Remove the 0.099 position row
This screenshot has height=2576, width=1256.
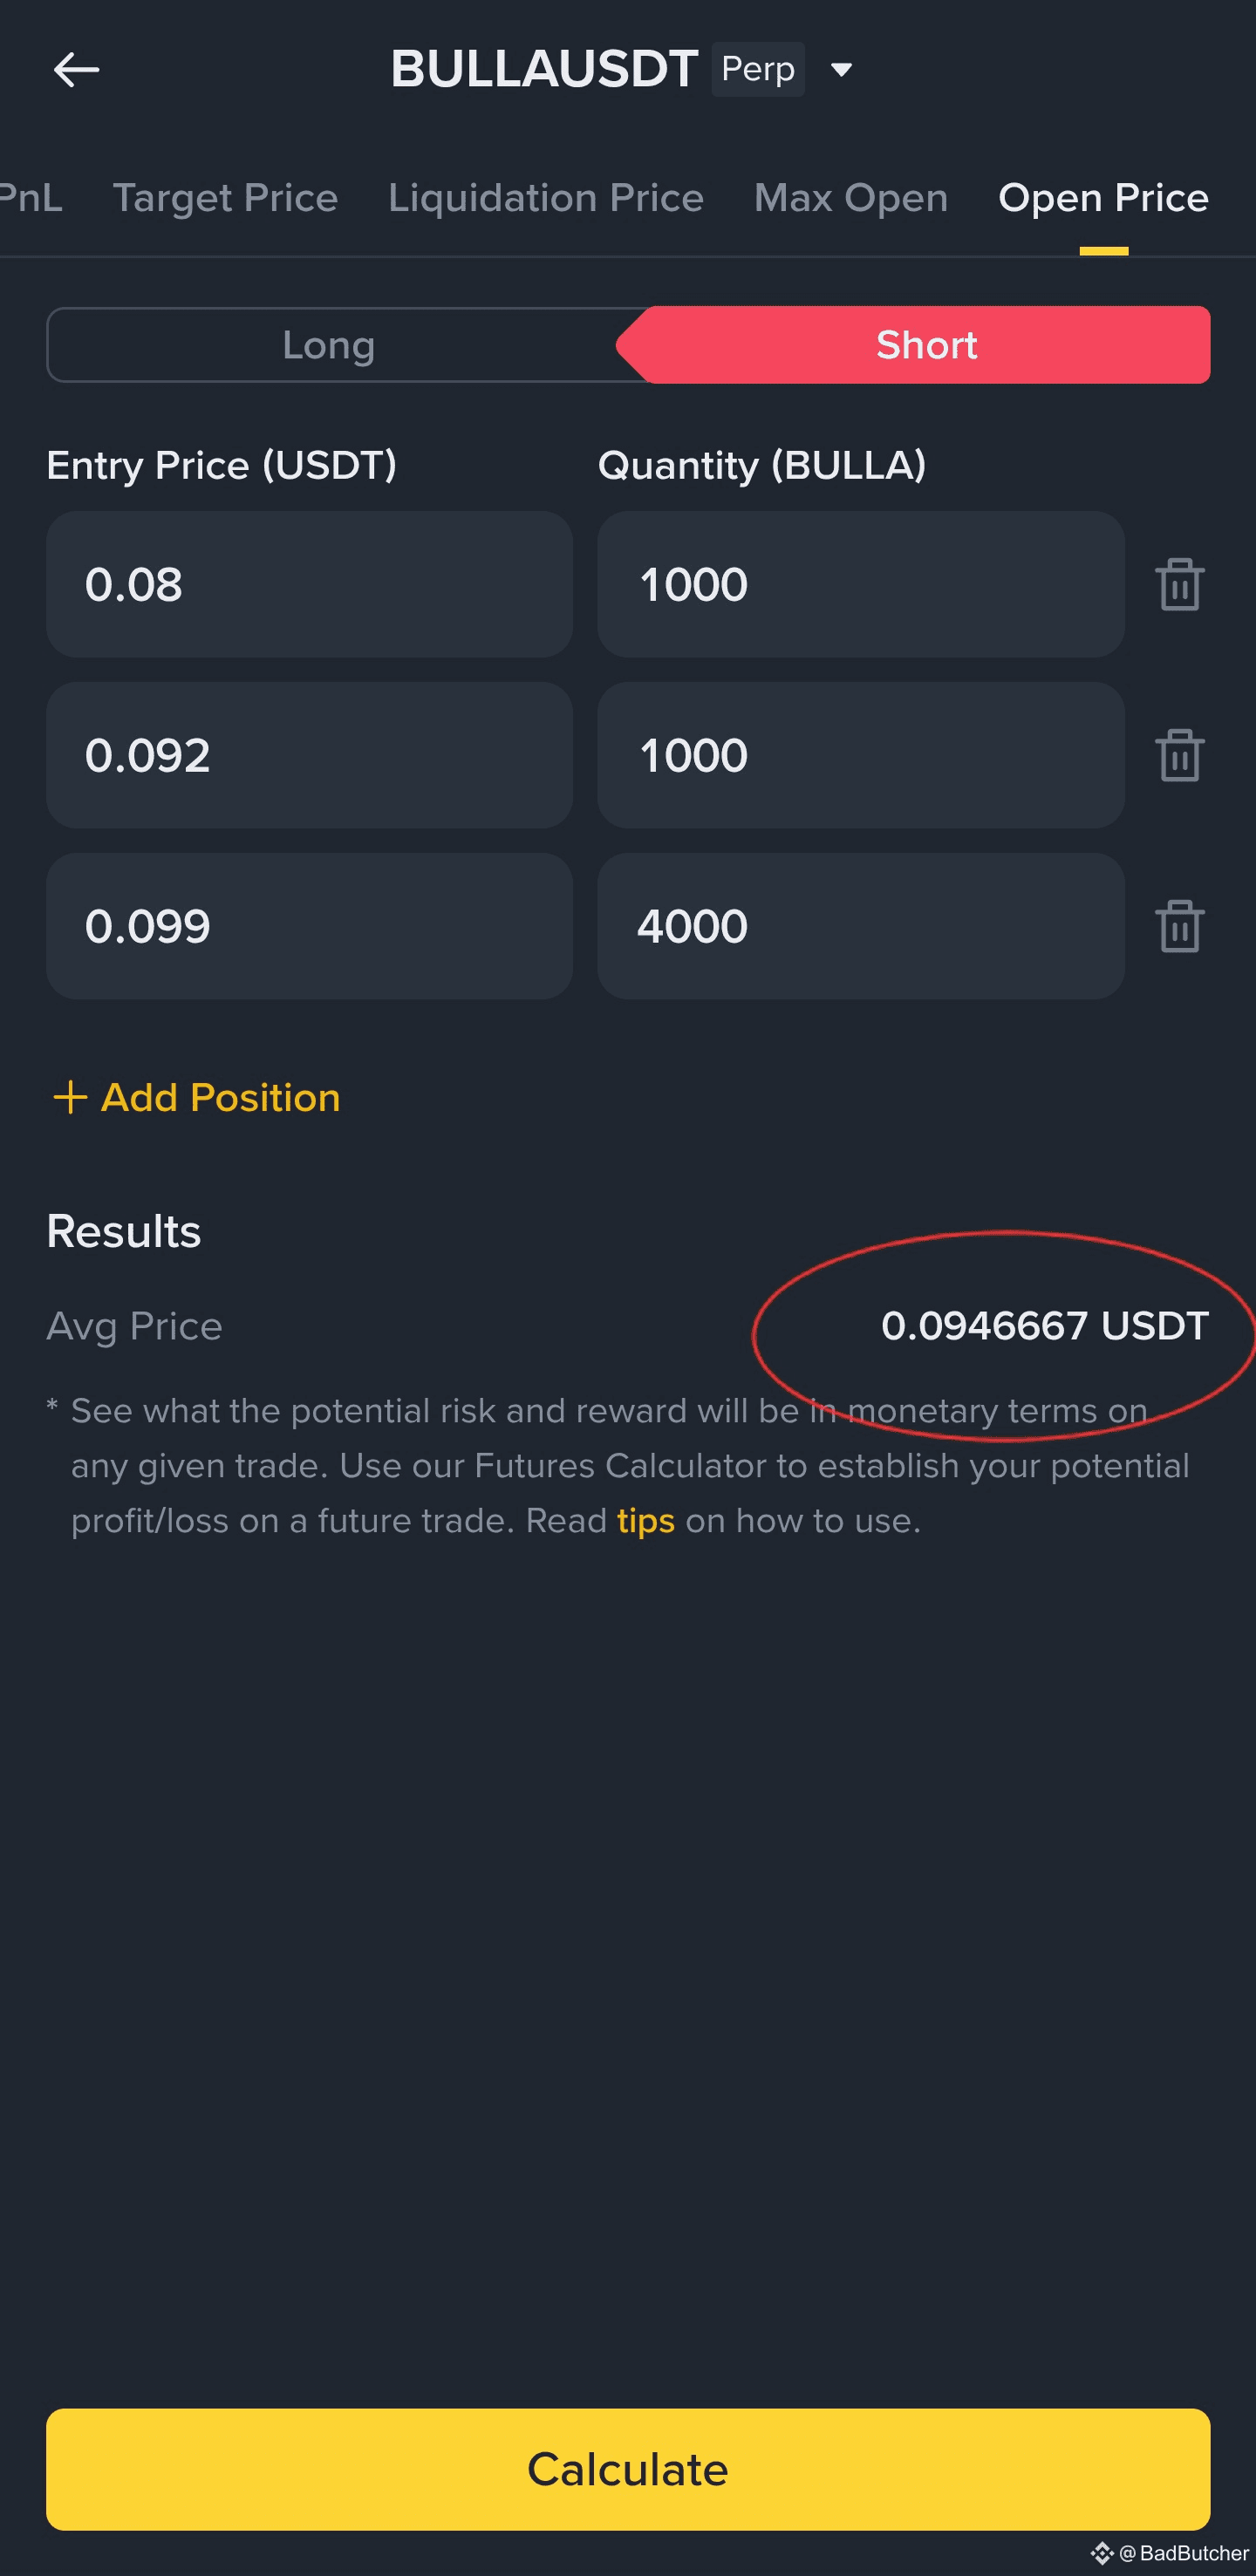coord(1179,926)
